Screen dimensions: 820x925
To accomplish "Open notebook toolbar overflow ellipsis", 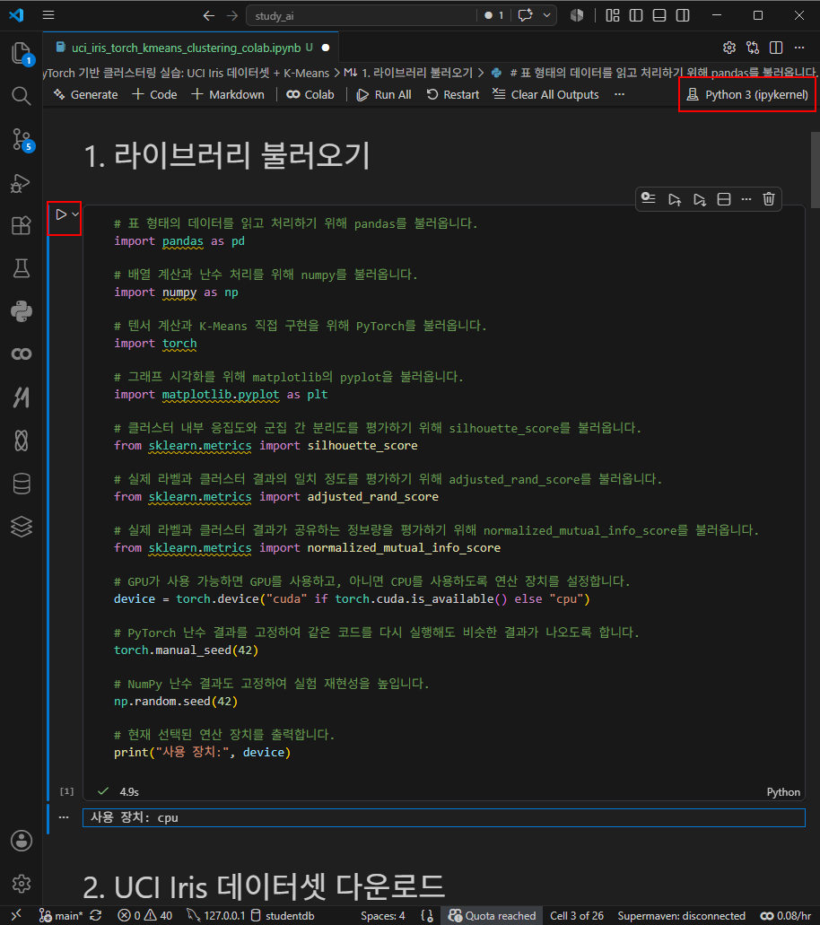I will [x=619, y=94].
